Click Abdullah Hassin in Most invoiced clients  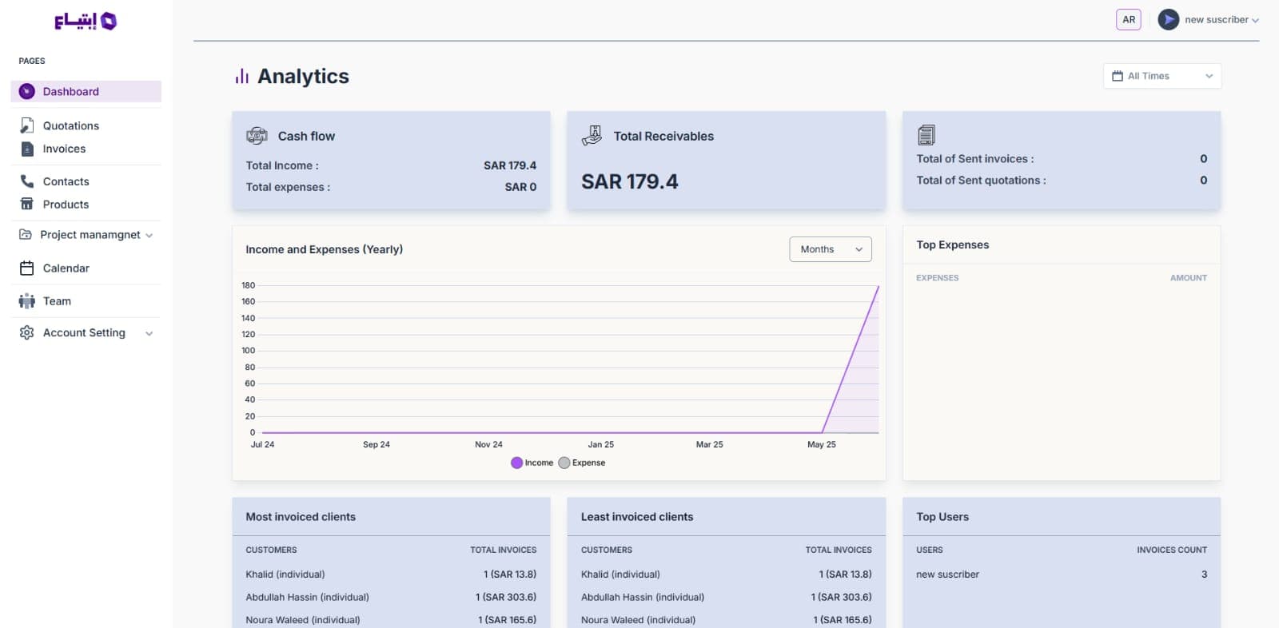[307, 597]
